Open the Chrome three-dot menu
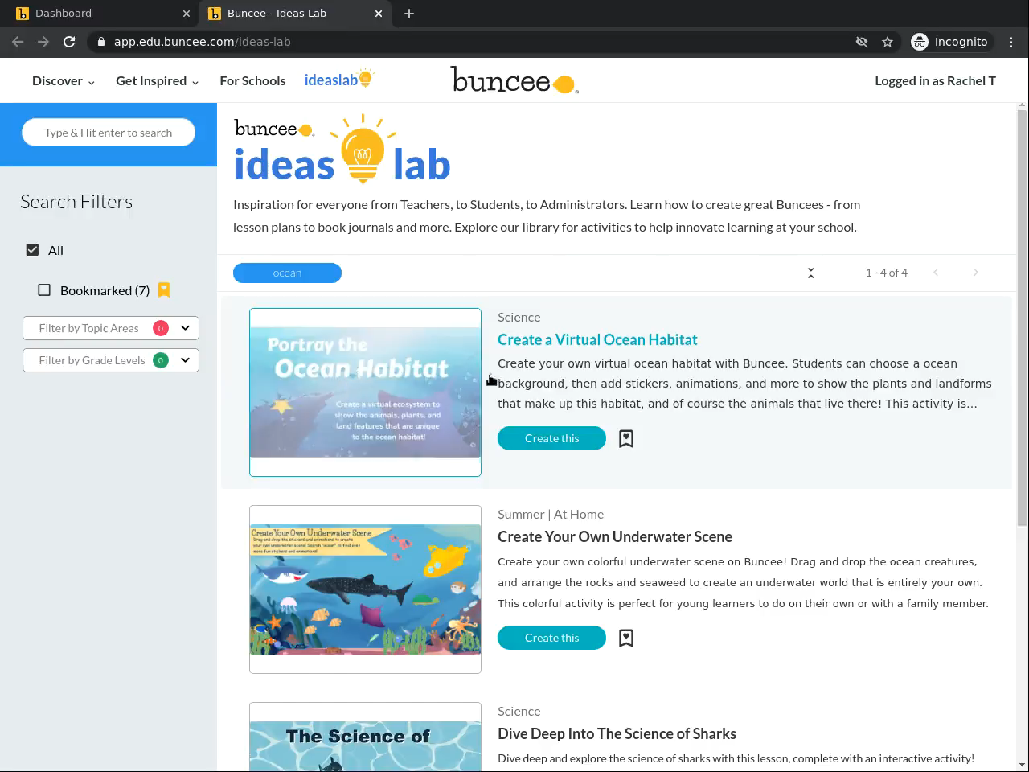The image size is (1029, 772). pyautogui.click(x=1011, y=42)
